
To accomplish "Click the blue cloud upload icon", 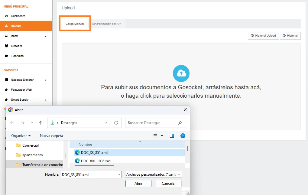I will click(181, 73).
